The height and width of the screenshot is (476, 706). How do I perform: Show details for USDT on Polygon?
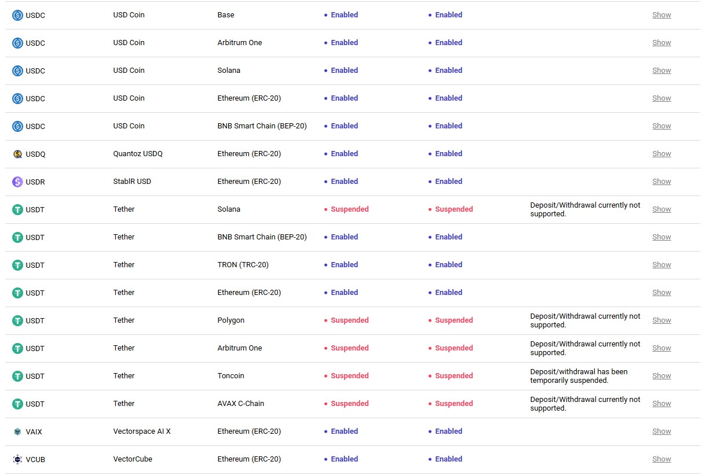(x=661, y=320)
